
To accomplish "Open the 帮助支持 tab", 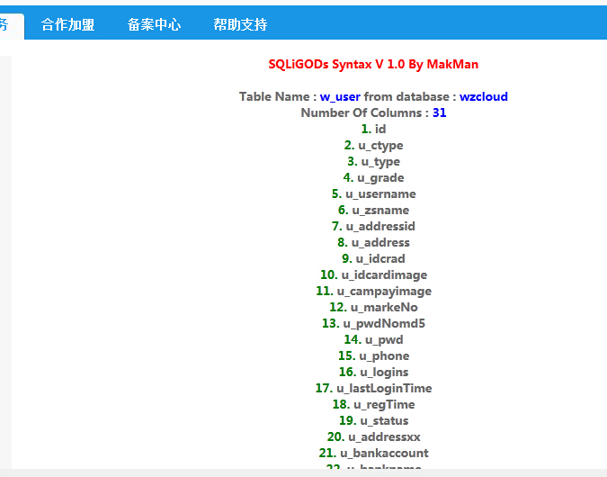I will 240,24.
